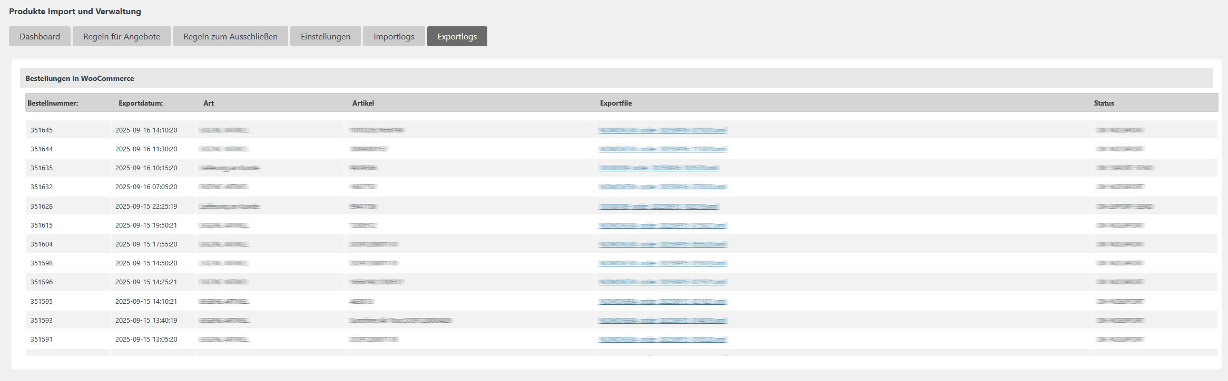This screenshot has height=381, width=1228.
Task: Click export file link in row 351615
Action: tap(663, 225)
